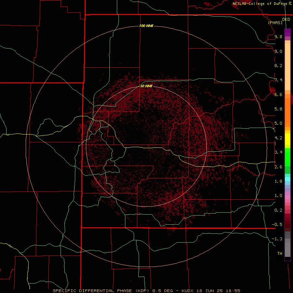Click the DKD label above the color bar
293x293 pixels.
tap(286, 19)
